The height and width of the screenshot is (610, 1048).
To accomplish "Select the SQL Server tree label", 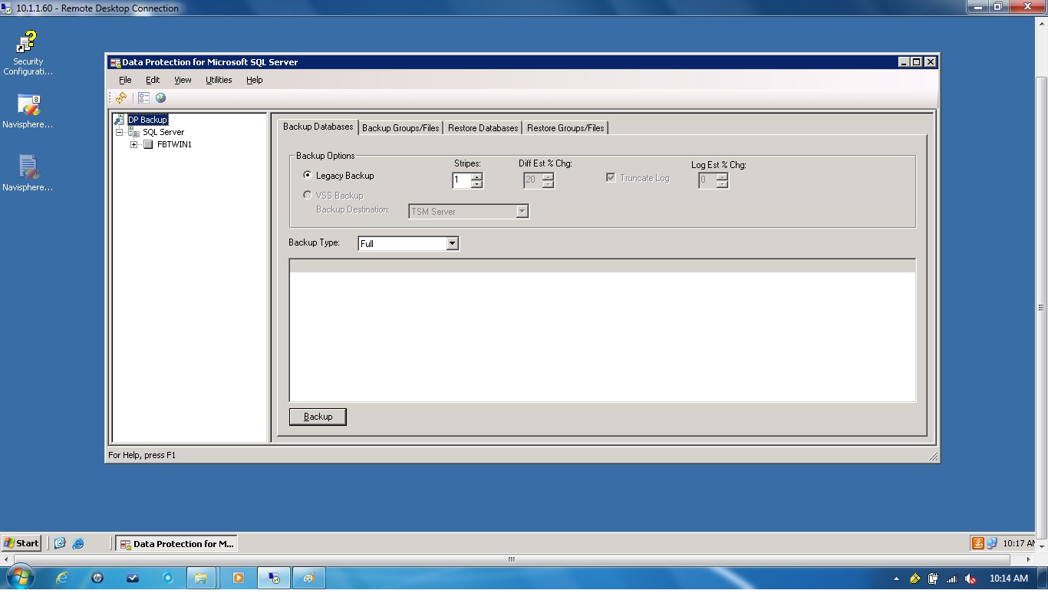I will pyautogui.click(x=163, y=132).
